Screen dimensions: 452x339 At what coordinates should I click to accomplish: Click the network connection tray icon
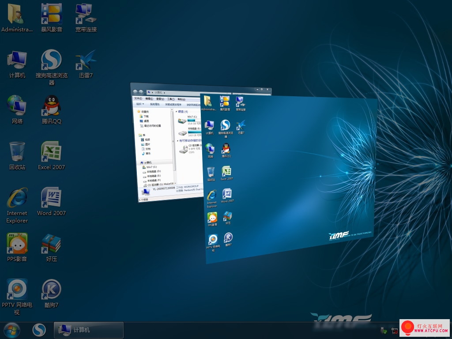(x=394, y=330)
